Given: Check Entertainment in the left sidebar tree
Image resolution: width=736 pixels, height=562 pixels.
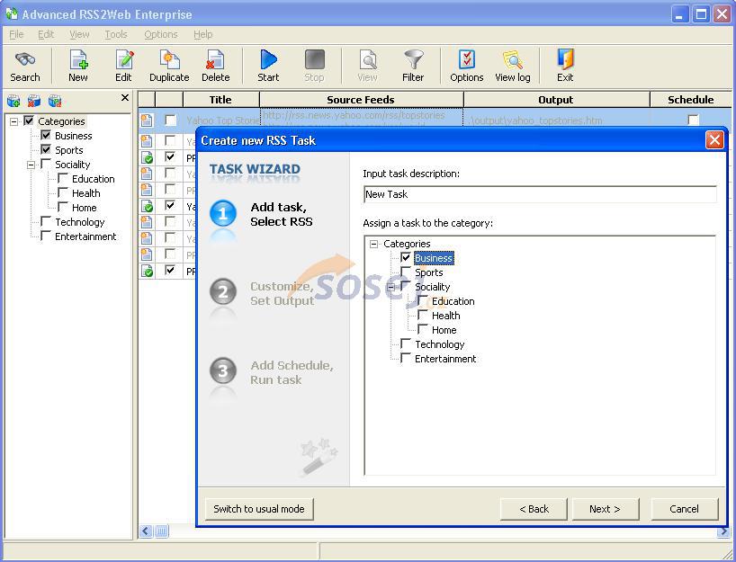Looking at the screenshot, I should pos(46,236).
